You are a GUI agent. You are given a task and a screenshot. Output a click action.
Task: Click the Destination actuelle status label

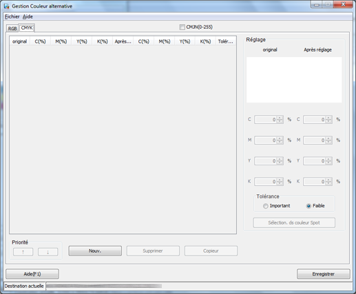24,286
